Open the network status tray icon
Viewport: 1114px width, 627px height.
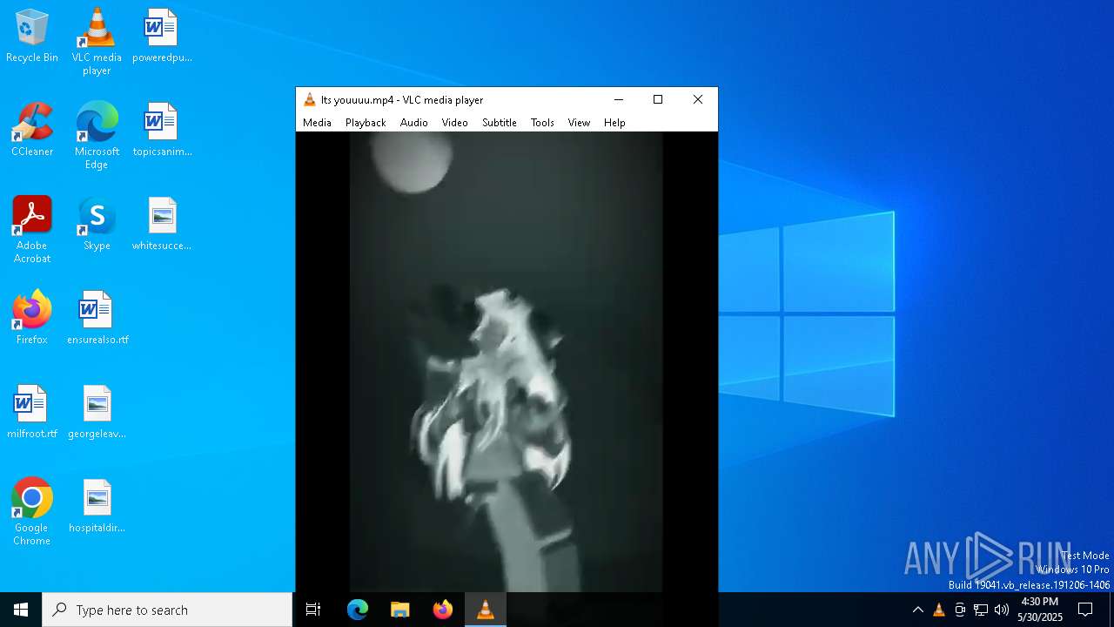coord(981,610)
